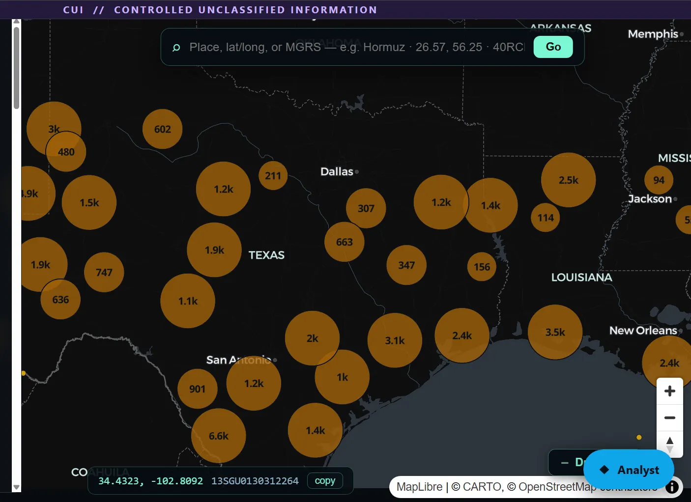The width and height of the screenshot is (691, 502).
Task: Select the 2k cluster marker
Action: [x=312, y=338]
